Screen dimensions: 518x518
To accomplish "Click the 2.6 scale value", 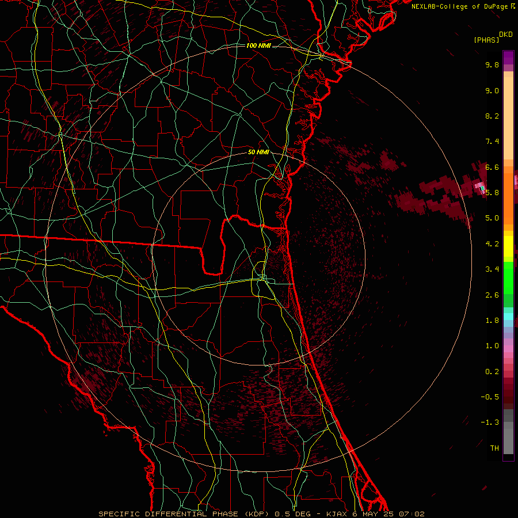I will click(492, 295).
